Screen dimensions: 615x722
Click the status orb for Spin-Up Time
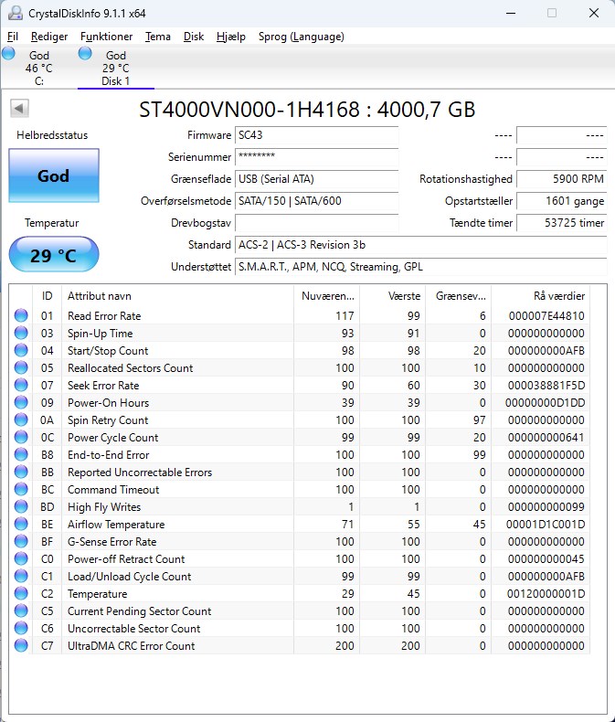click(21, 333)
